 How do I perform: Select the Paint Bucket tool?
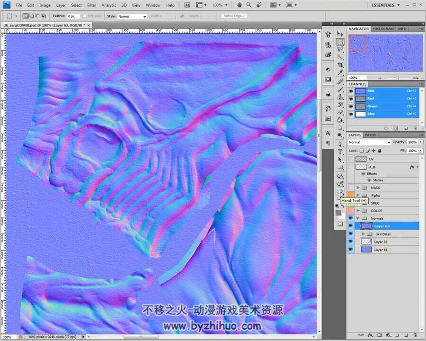340,120
